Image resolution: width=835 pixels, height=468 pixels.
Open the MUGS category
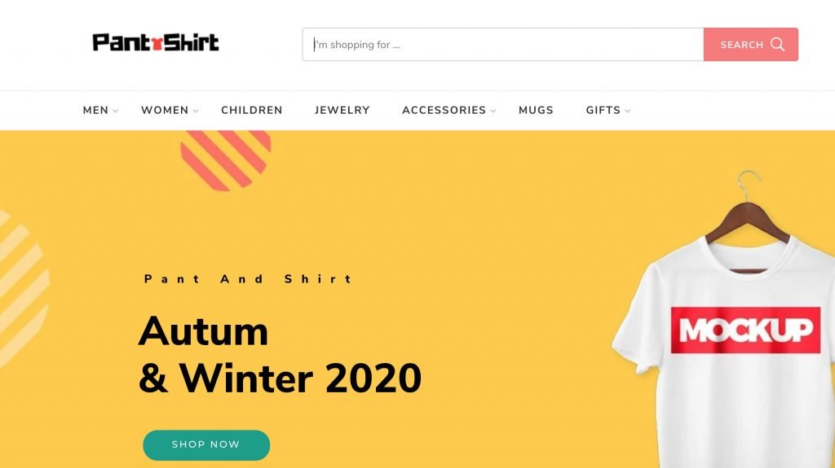click(536, 110)
